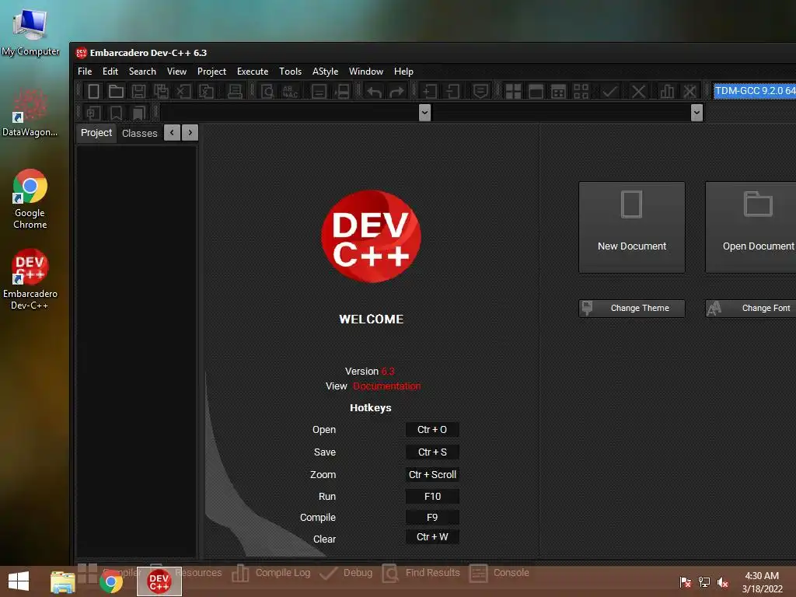The width and height of the screenshot is (796, 597).
Task: Click the Change Font button
Action: click(751, 308)
